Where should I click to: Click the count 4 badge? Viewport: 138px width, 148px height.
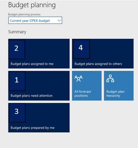tap(81, 49)
